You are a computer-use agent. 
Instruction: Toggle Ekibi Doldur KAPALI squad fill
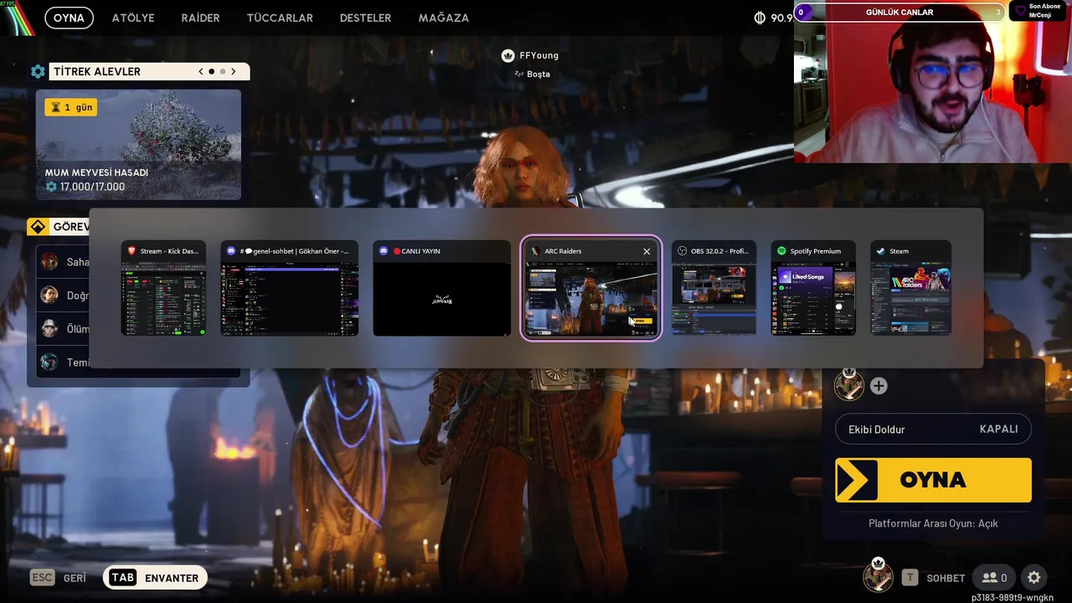tap(933, 429)
